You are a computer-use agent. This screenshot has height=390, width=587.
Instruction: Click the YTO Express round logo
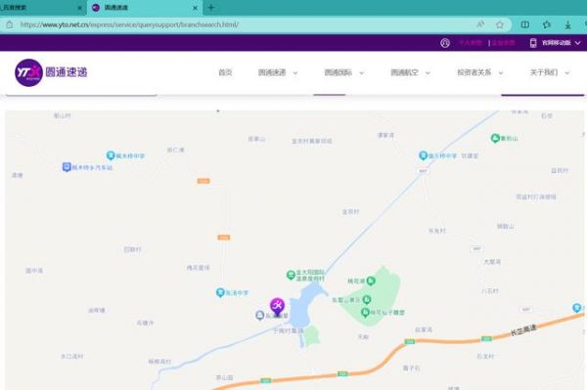(28, 72)
